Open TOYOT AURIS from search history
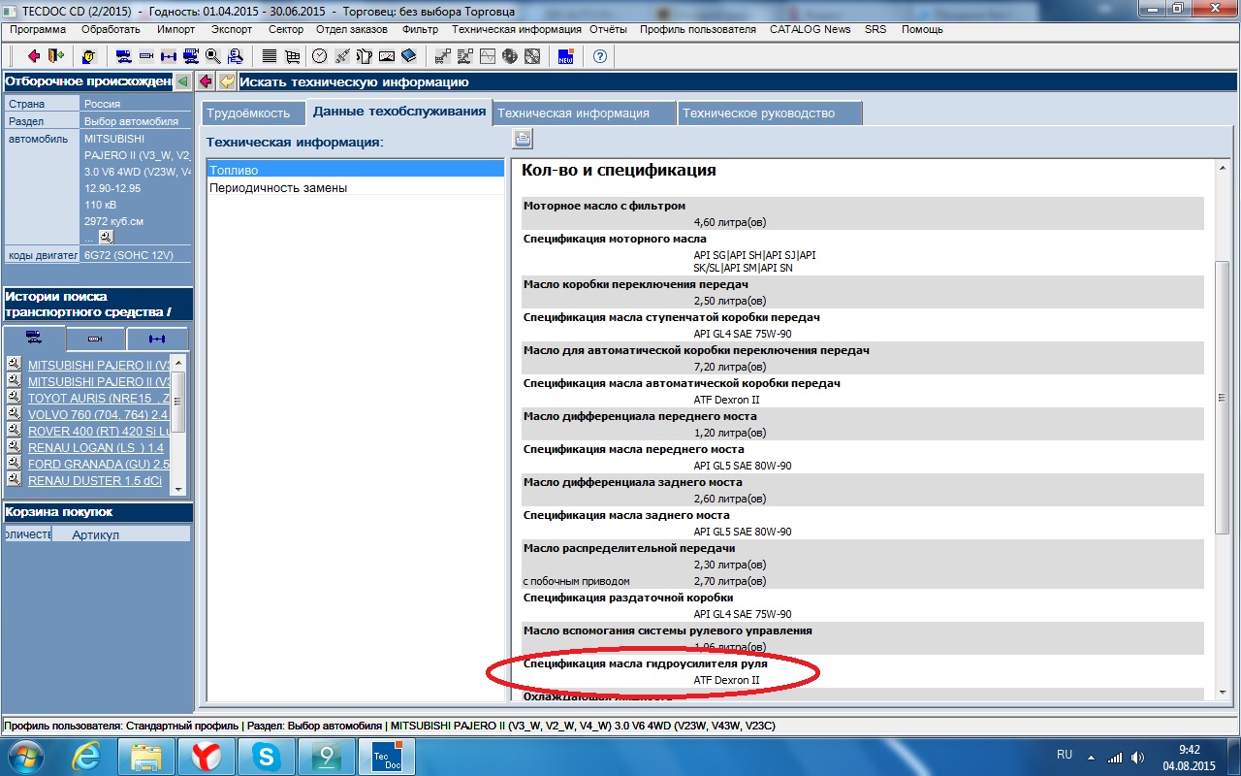Viewport: 1241px width, 776px height. coord(98,398)
